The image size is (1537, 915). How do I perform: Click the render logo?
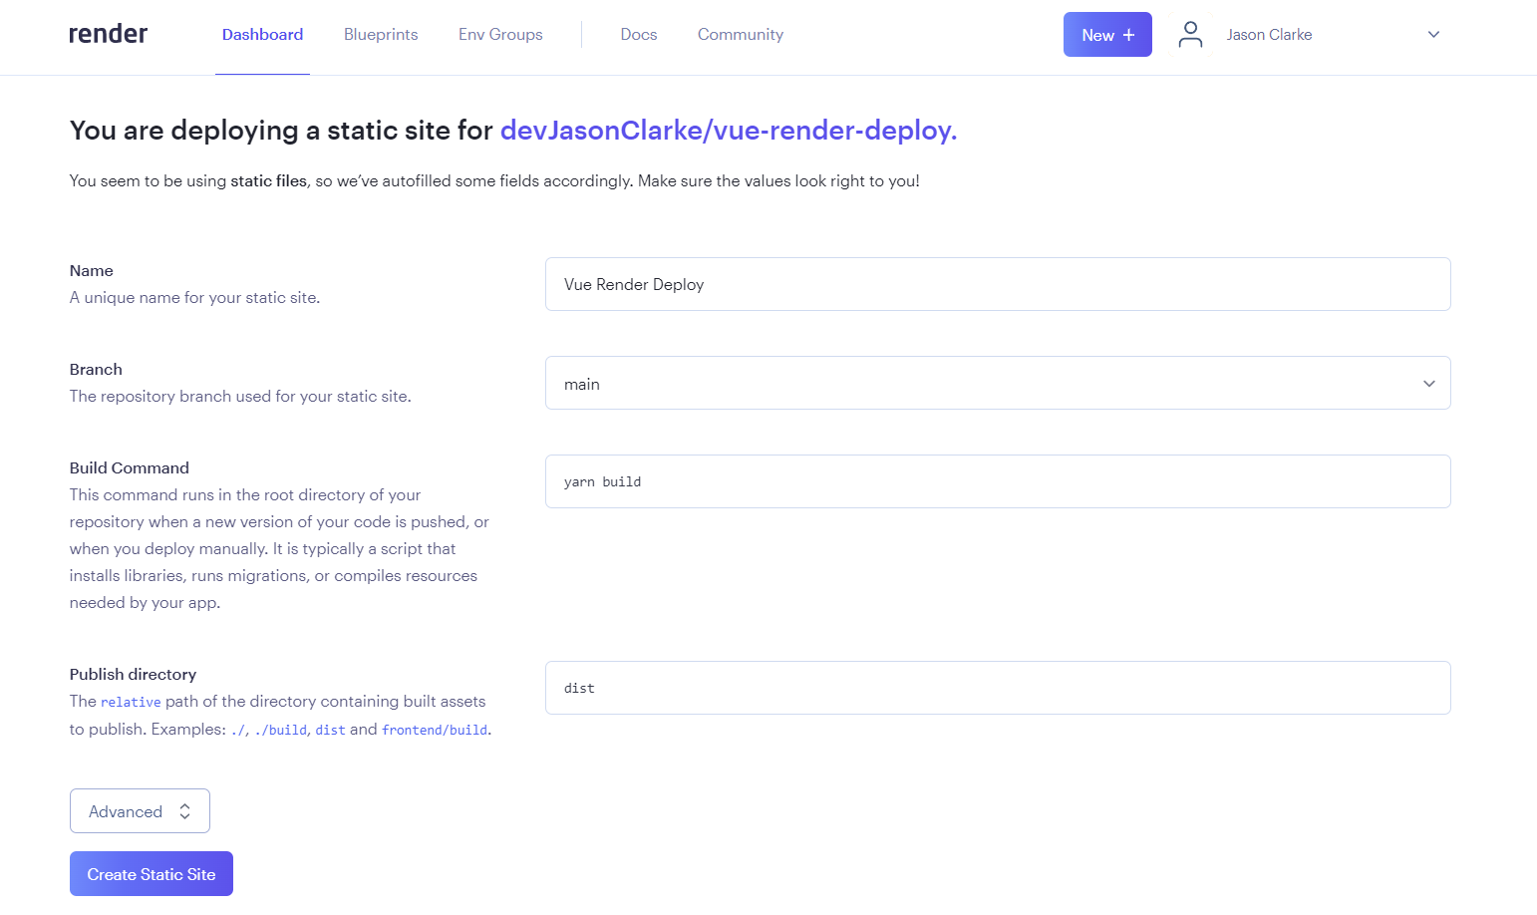point(107,33)
